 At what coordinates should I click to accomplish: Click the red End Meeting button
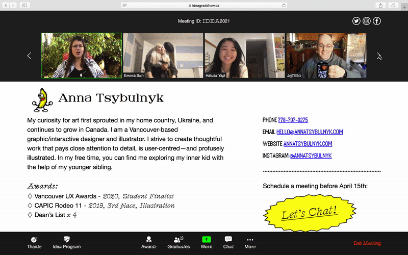[367, 243]
